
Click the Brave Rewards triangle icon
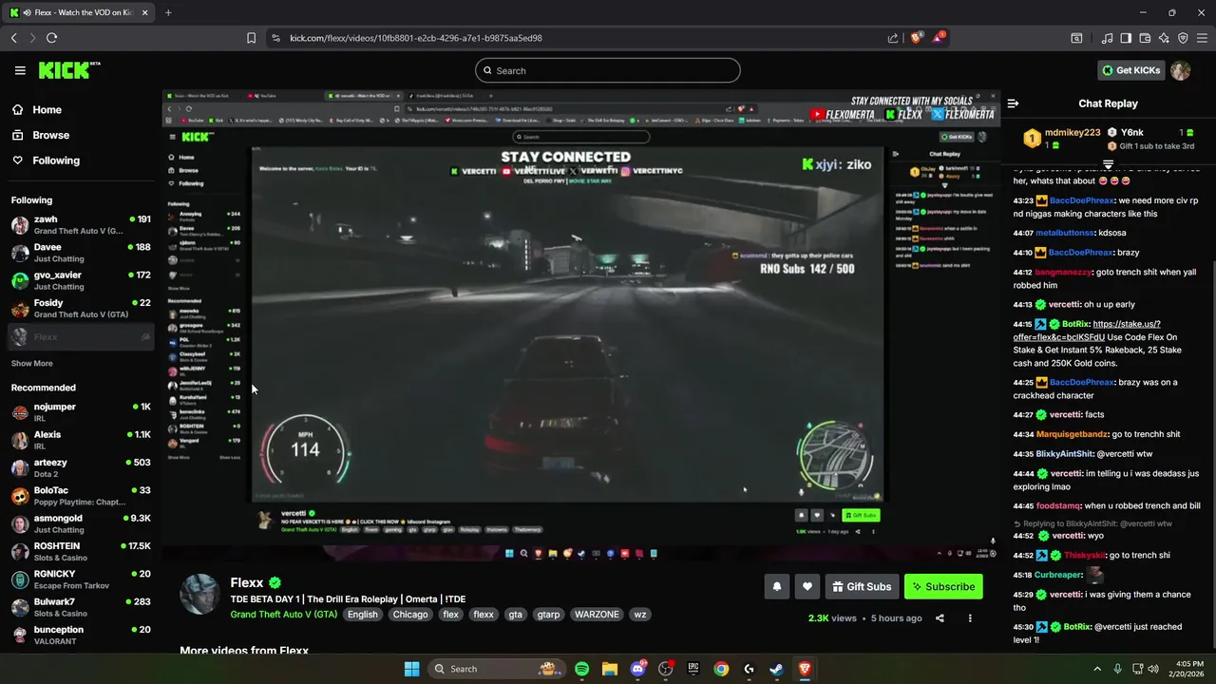pyautogui.click(x=939, y=38)
